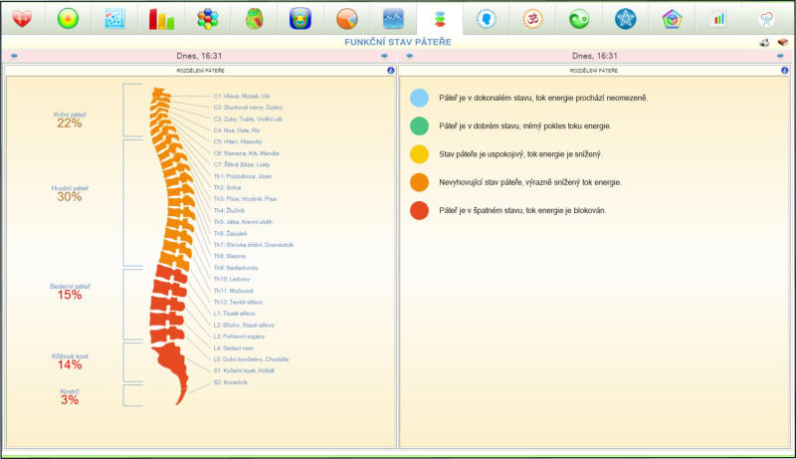This screenshot has height=459, width=796.
Task: Show info for right Rozdělení páteře panel
Action: (783, 71)
